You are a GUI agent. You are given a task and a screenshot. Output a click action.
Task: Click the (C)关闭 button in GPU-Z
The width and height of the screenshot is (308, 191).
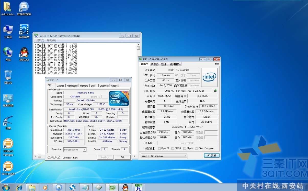[x=212, y=156]
